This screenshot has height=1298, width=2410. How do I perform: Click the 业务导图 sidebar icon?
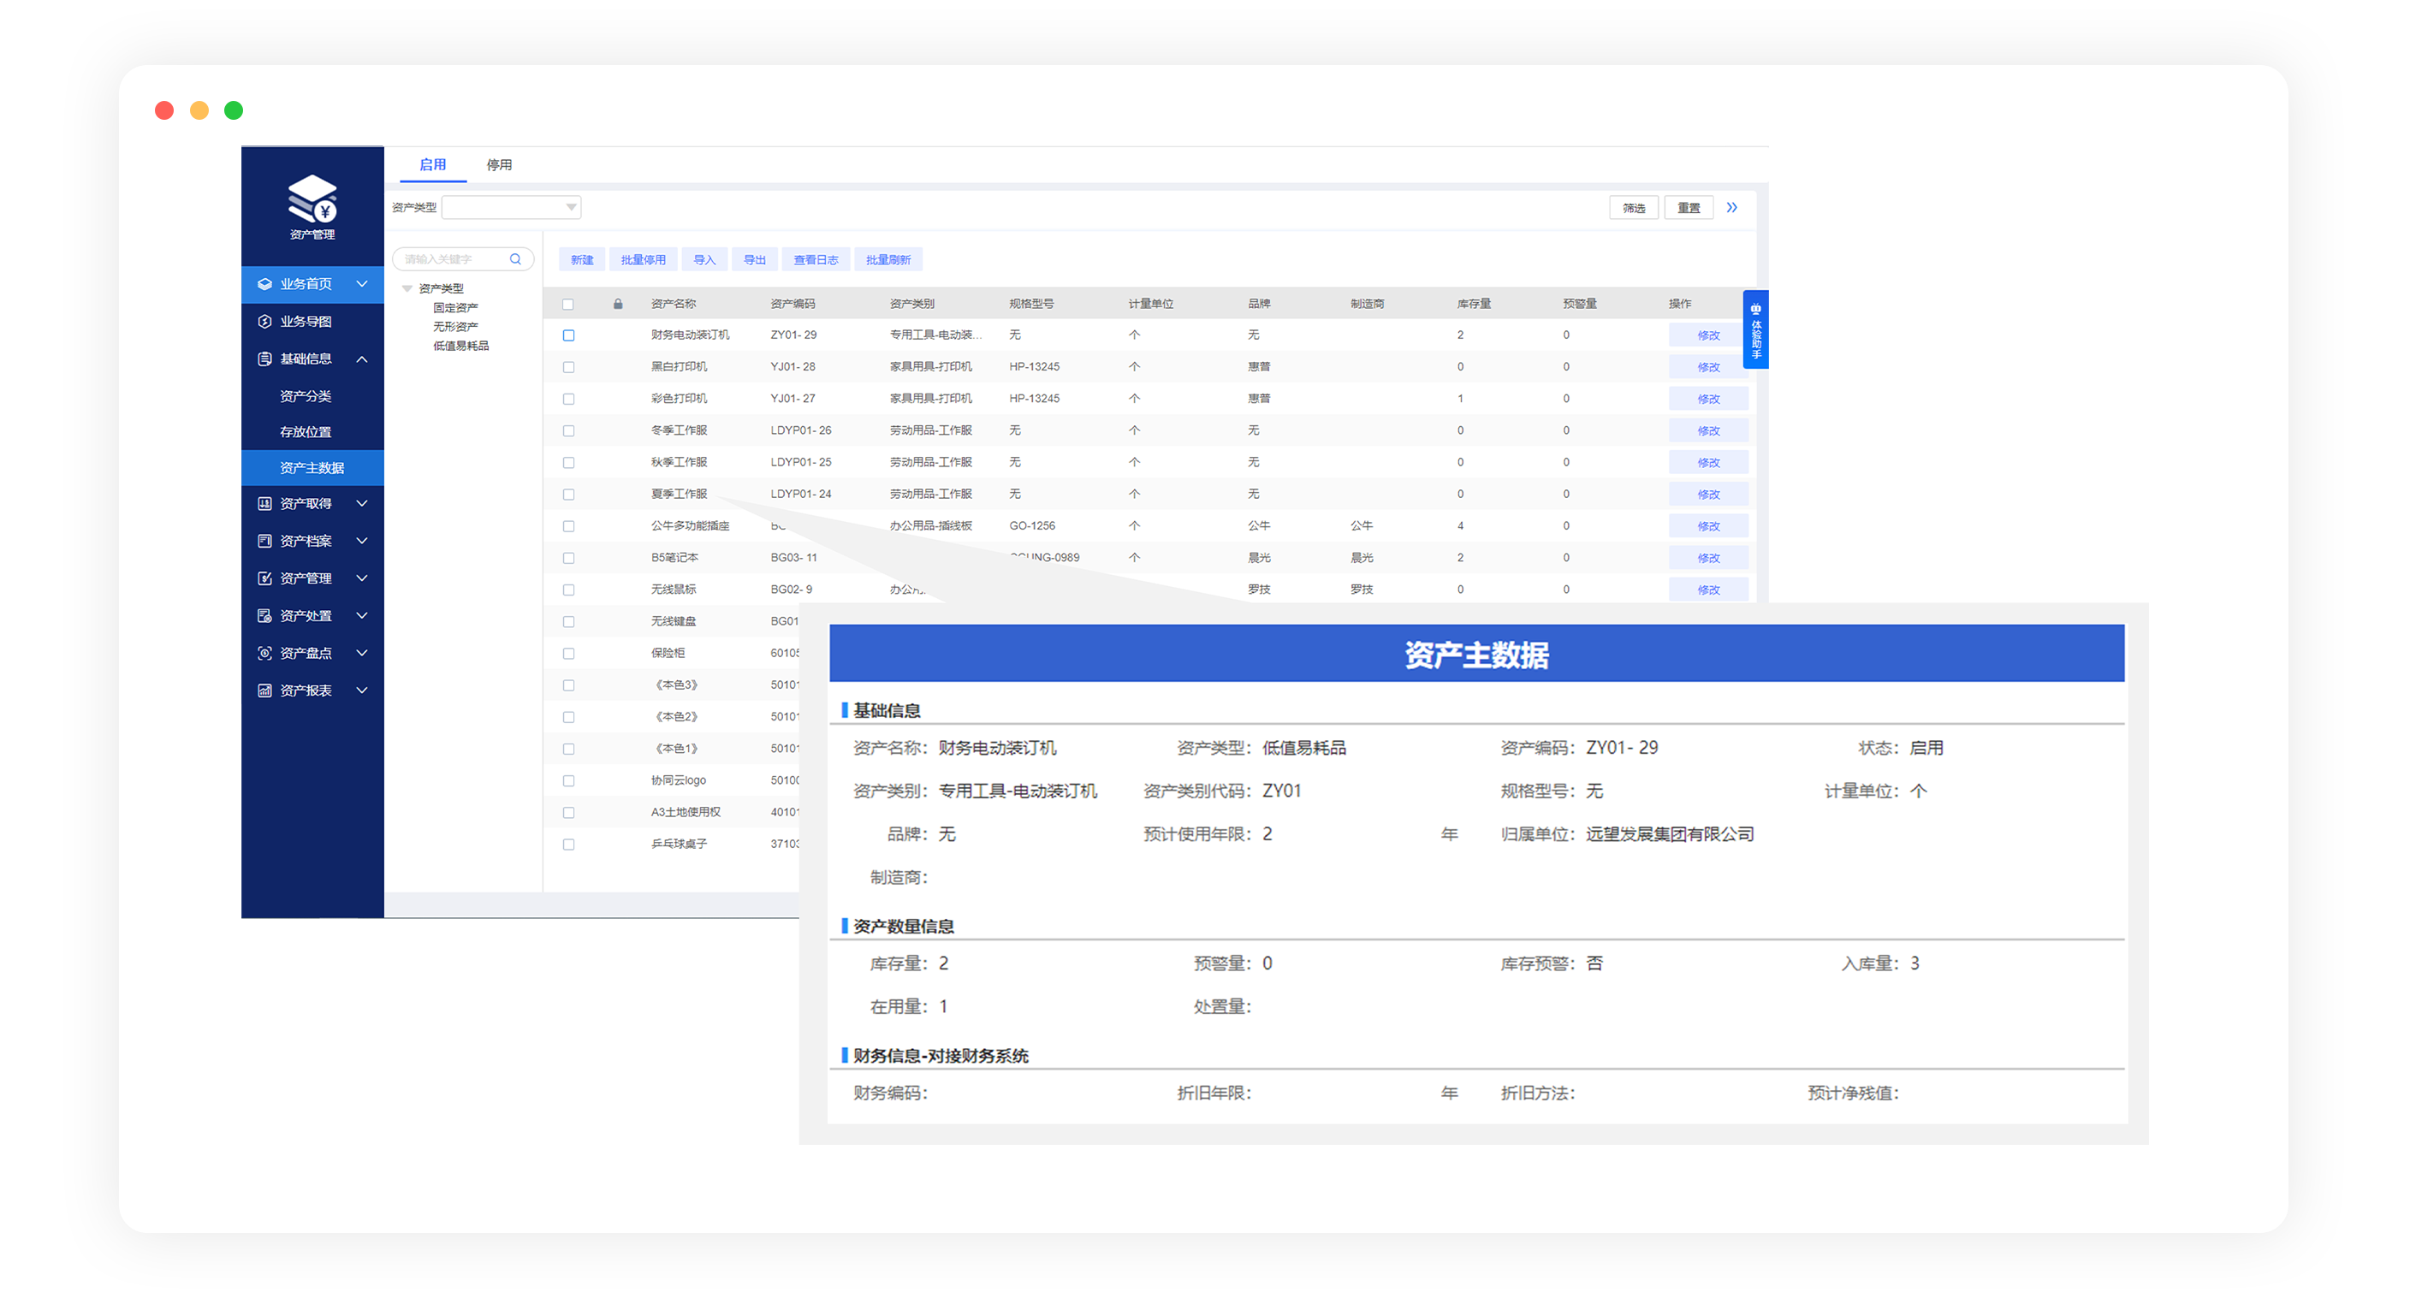[264, 322]
